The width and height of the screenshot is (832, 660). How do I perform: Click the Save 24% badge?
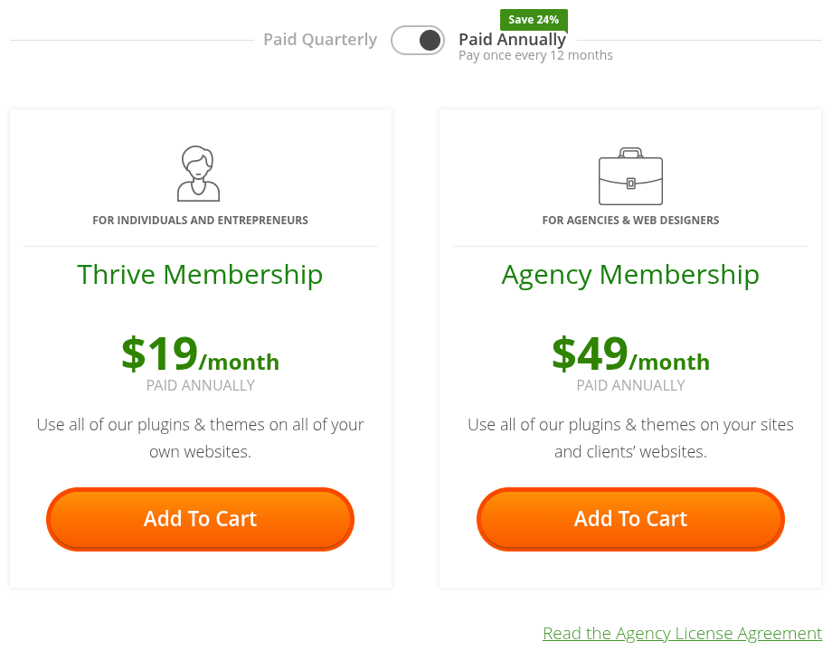click(x=534, y=20)
